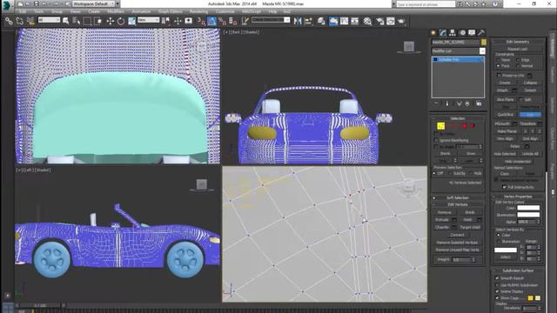Click the vertex Color swatch
This screenshot has height=313, width=557.
[528, 208]
